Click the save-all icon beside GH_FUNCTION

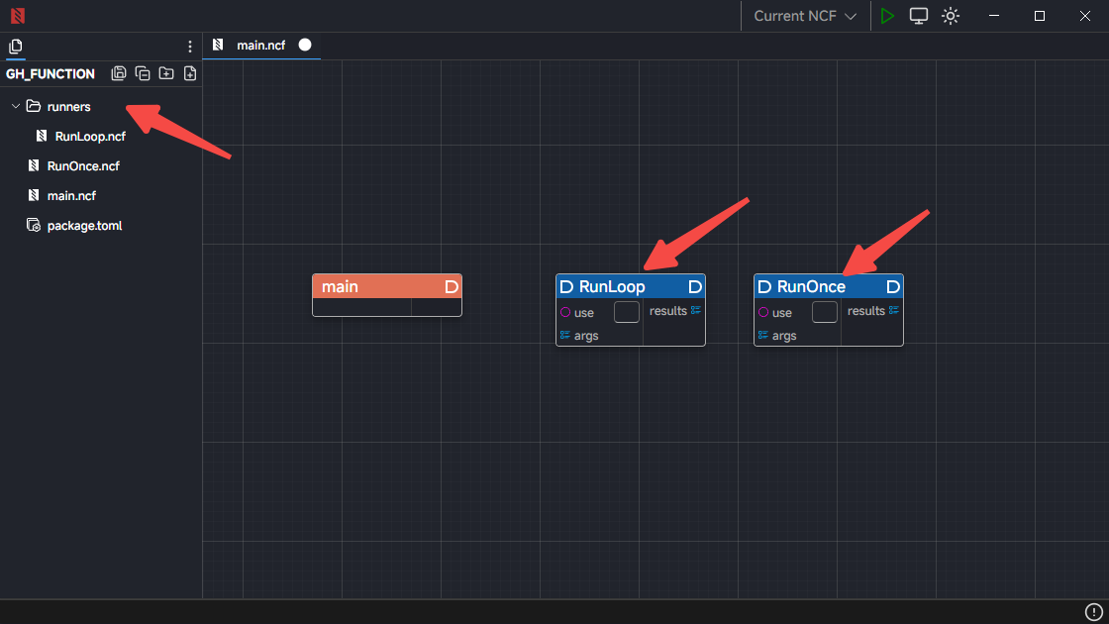119,73
